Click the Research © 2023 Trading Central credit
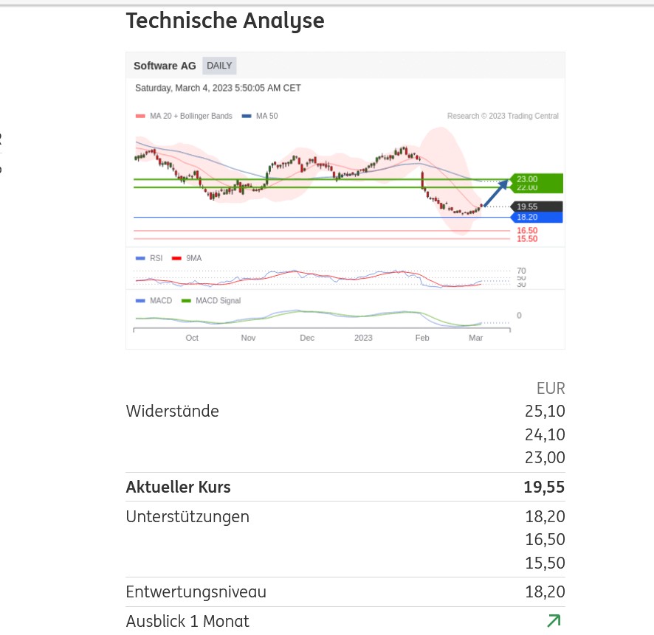 coord(503,117)
